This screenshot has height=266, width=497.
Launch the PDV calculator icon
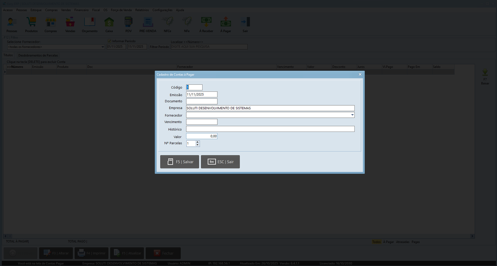pyautogui.click(x=128, y=22)
